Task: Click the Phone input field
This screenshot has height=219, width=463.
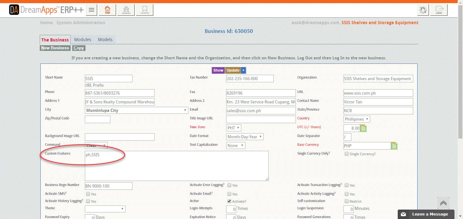Action: [x=120, y=93]
